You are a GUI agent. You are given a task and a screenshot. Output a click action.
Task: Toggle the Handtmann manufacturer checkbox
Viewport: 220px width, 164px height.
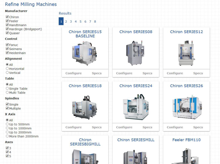[x=7, y=25]
